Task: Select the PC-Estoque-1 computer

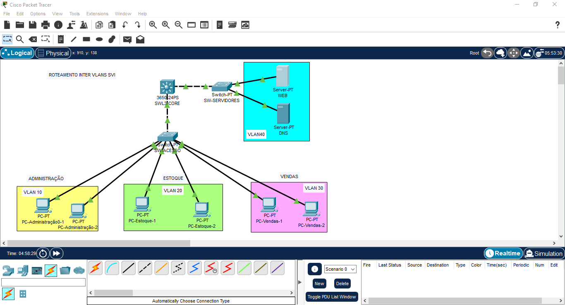Action: click(142, 204)
